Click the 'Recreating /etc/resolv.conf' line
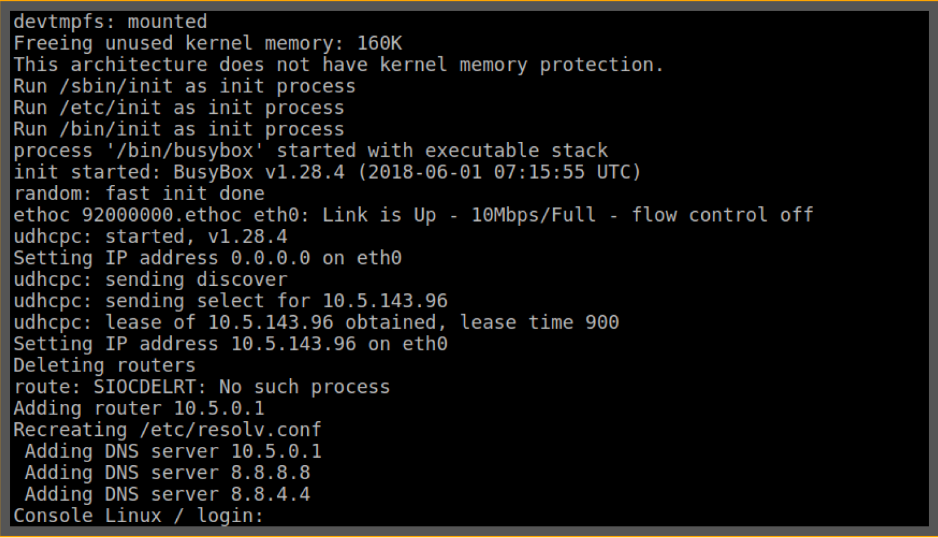 coord(167,430)
